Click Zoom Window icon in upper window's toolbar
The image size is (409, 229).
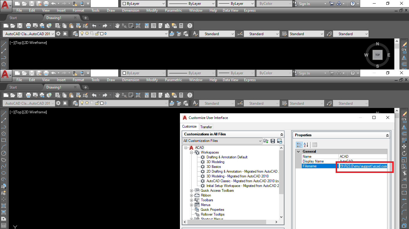point(131,26)
